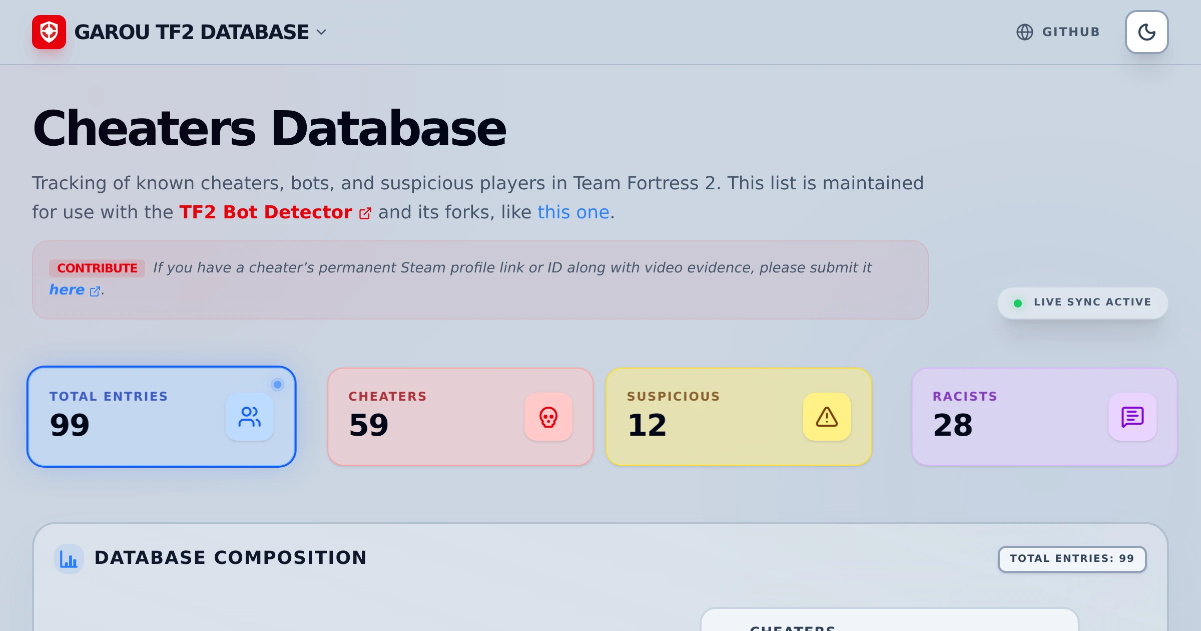Click the LIVE SYNC ACTIVE status pill
Image resolution: width=1201 pixels, height=631 pixels.
tap(1083, 302)
